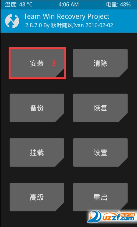Tap the 4:06 AM clock
This screenshot has height=227, width=137.
(69, 5)
